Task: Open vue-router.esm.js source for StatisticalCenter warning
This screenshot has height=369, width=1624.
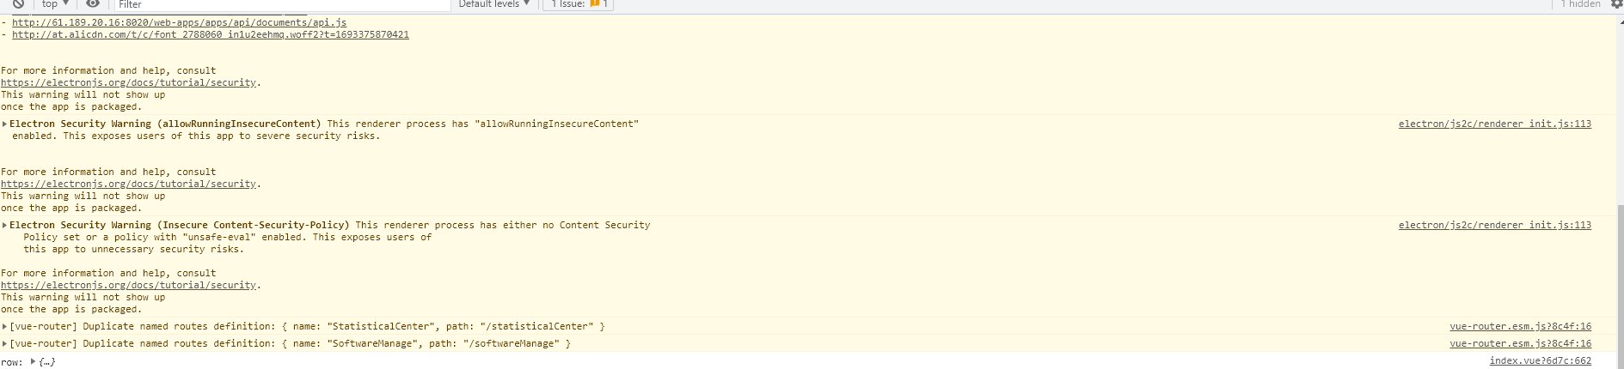Action: tap(1520, 327)
